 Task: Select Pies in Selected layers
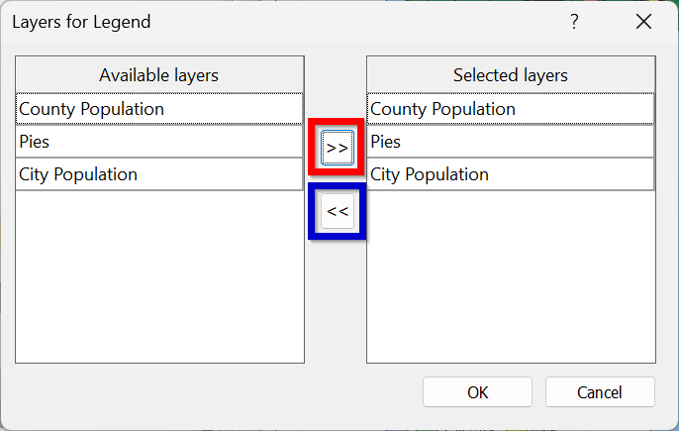pyautogui.click(x=511, y=142)
